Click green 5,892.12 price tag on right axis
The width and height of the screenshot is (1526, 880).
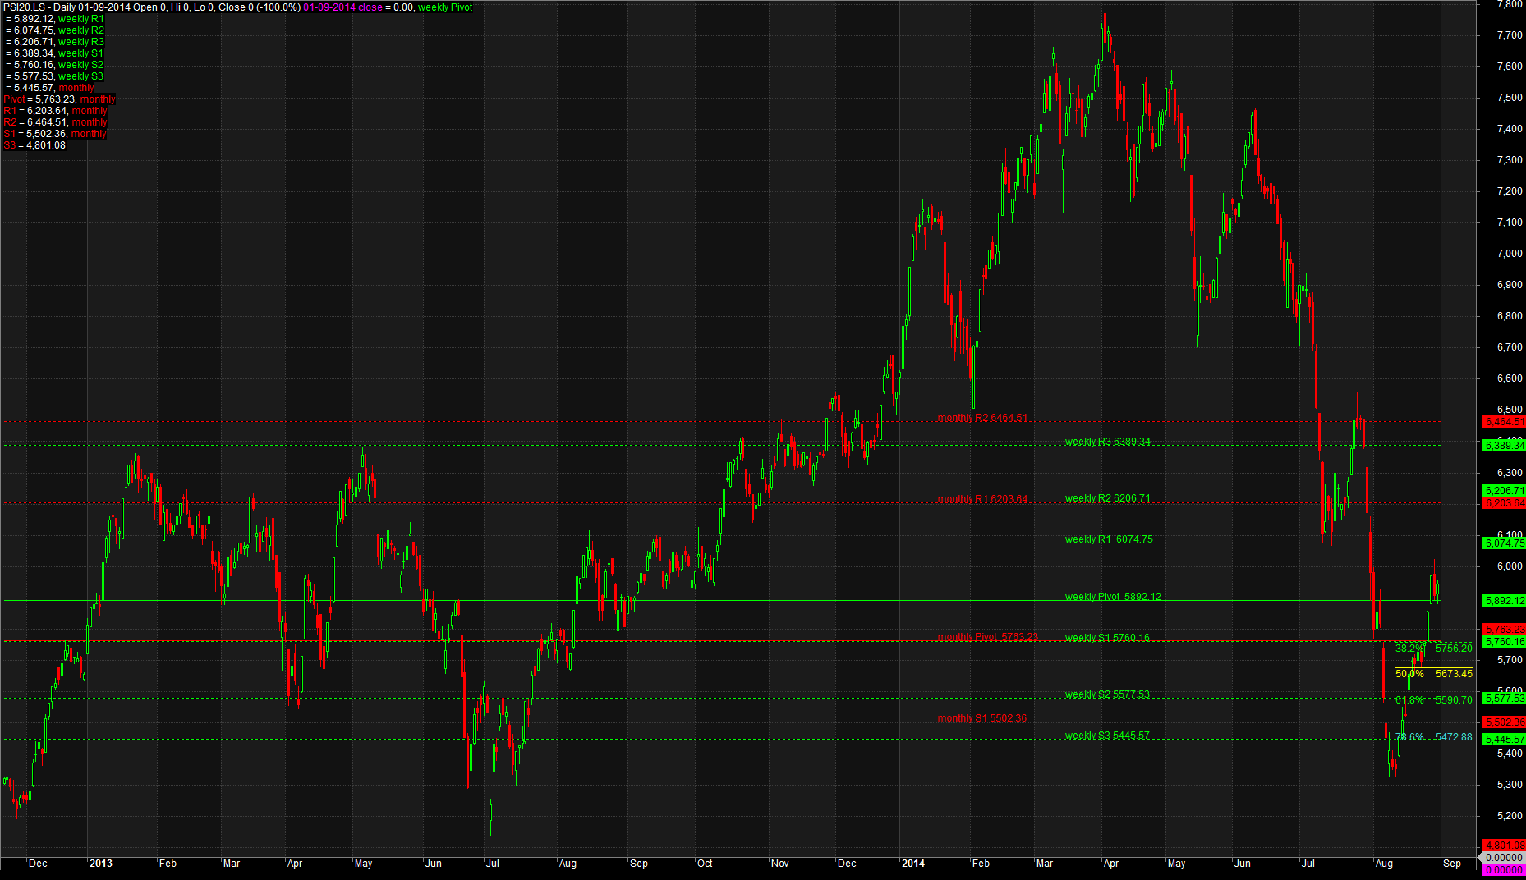click(x=1504, y=601)
